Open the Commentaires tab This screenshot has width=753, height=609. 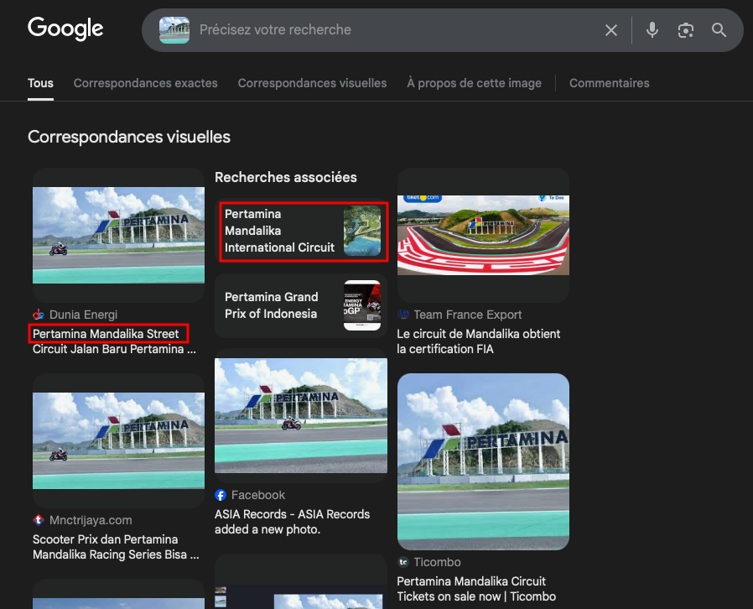pos(609,83)
